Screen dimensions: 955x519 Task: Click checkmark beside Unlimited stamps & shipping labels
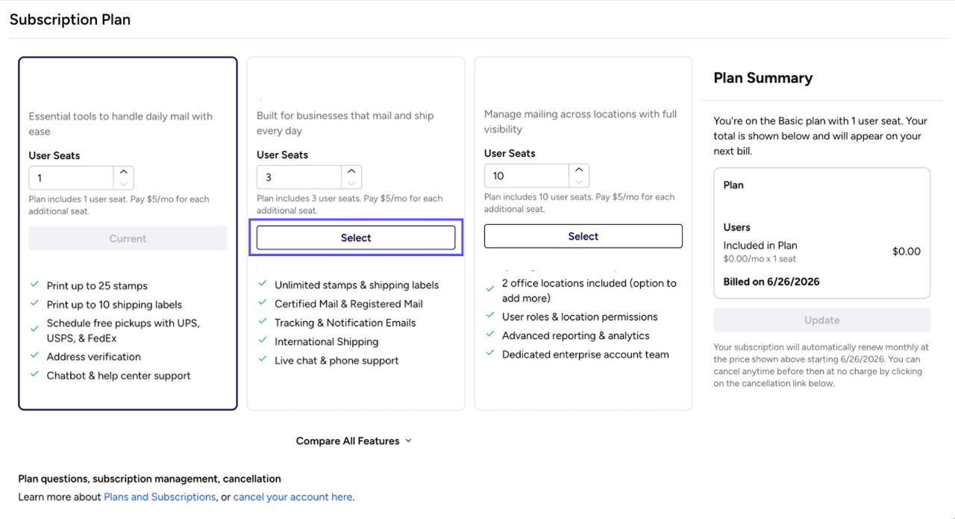click(x=263, y=284)
